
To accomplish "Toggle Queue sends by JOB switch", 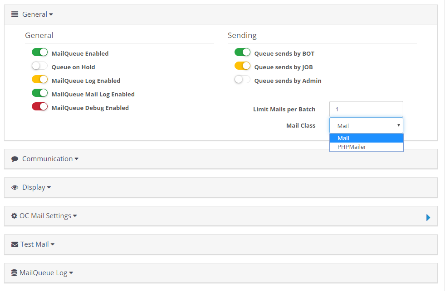I will [242, 66].
